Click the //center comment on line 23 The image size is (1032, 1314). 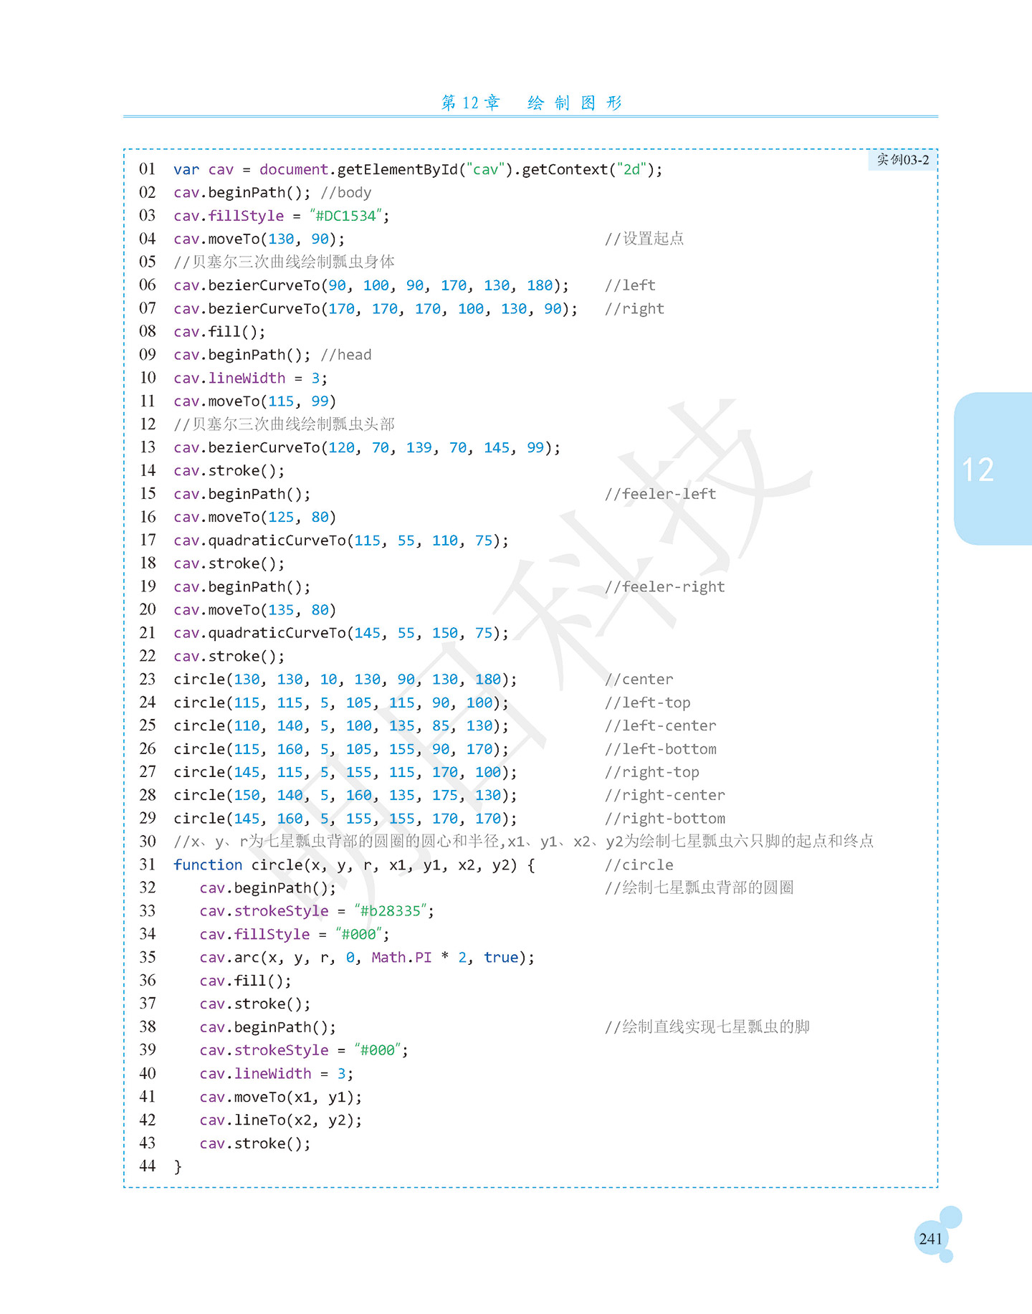[x=639, y=680]
